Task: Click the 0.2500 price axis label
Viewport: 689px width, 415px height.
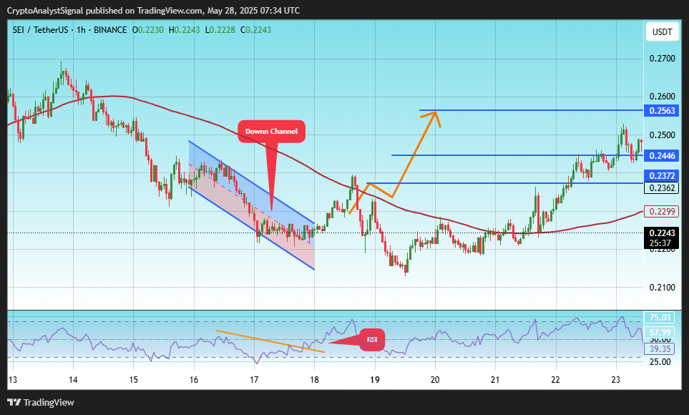Action: (x=663, y=135)
